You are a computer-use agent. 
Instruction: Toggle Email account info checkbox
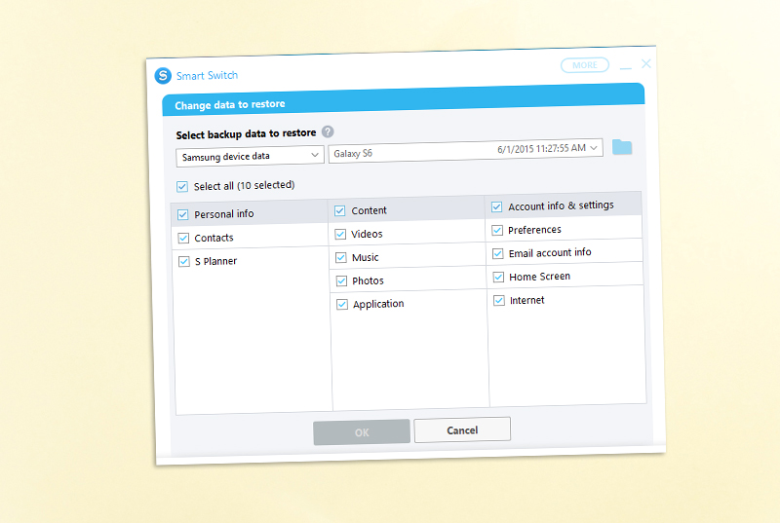pyautogui.click(x=497, y=253)
